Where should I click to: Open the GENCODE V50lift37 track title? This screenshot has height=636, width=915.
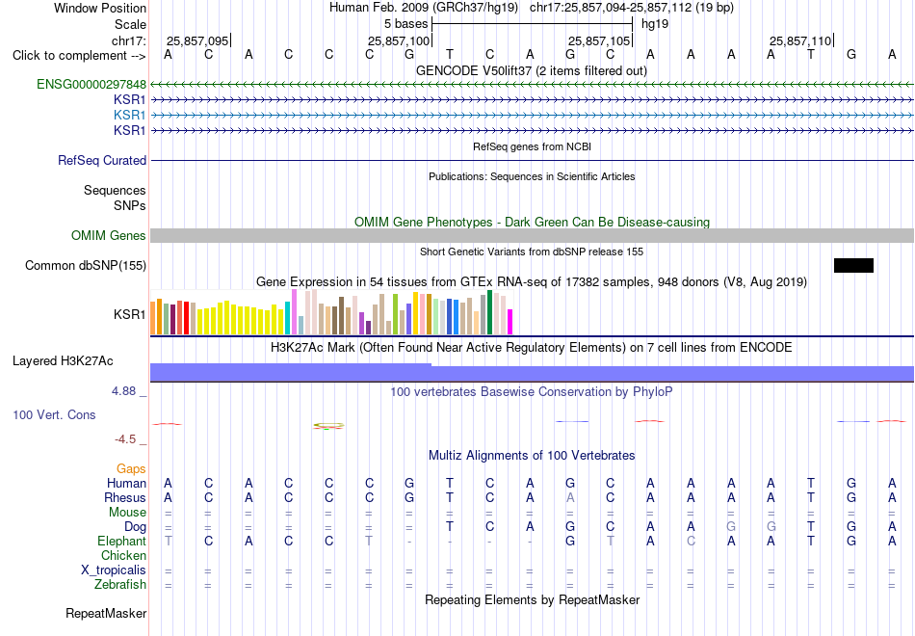(531, 70)
